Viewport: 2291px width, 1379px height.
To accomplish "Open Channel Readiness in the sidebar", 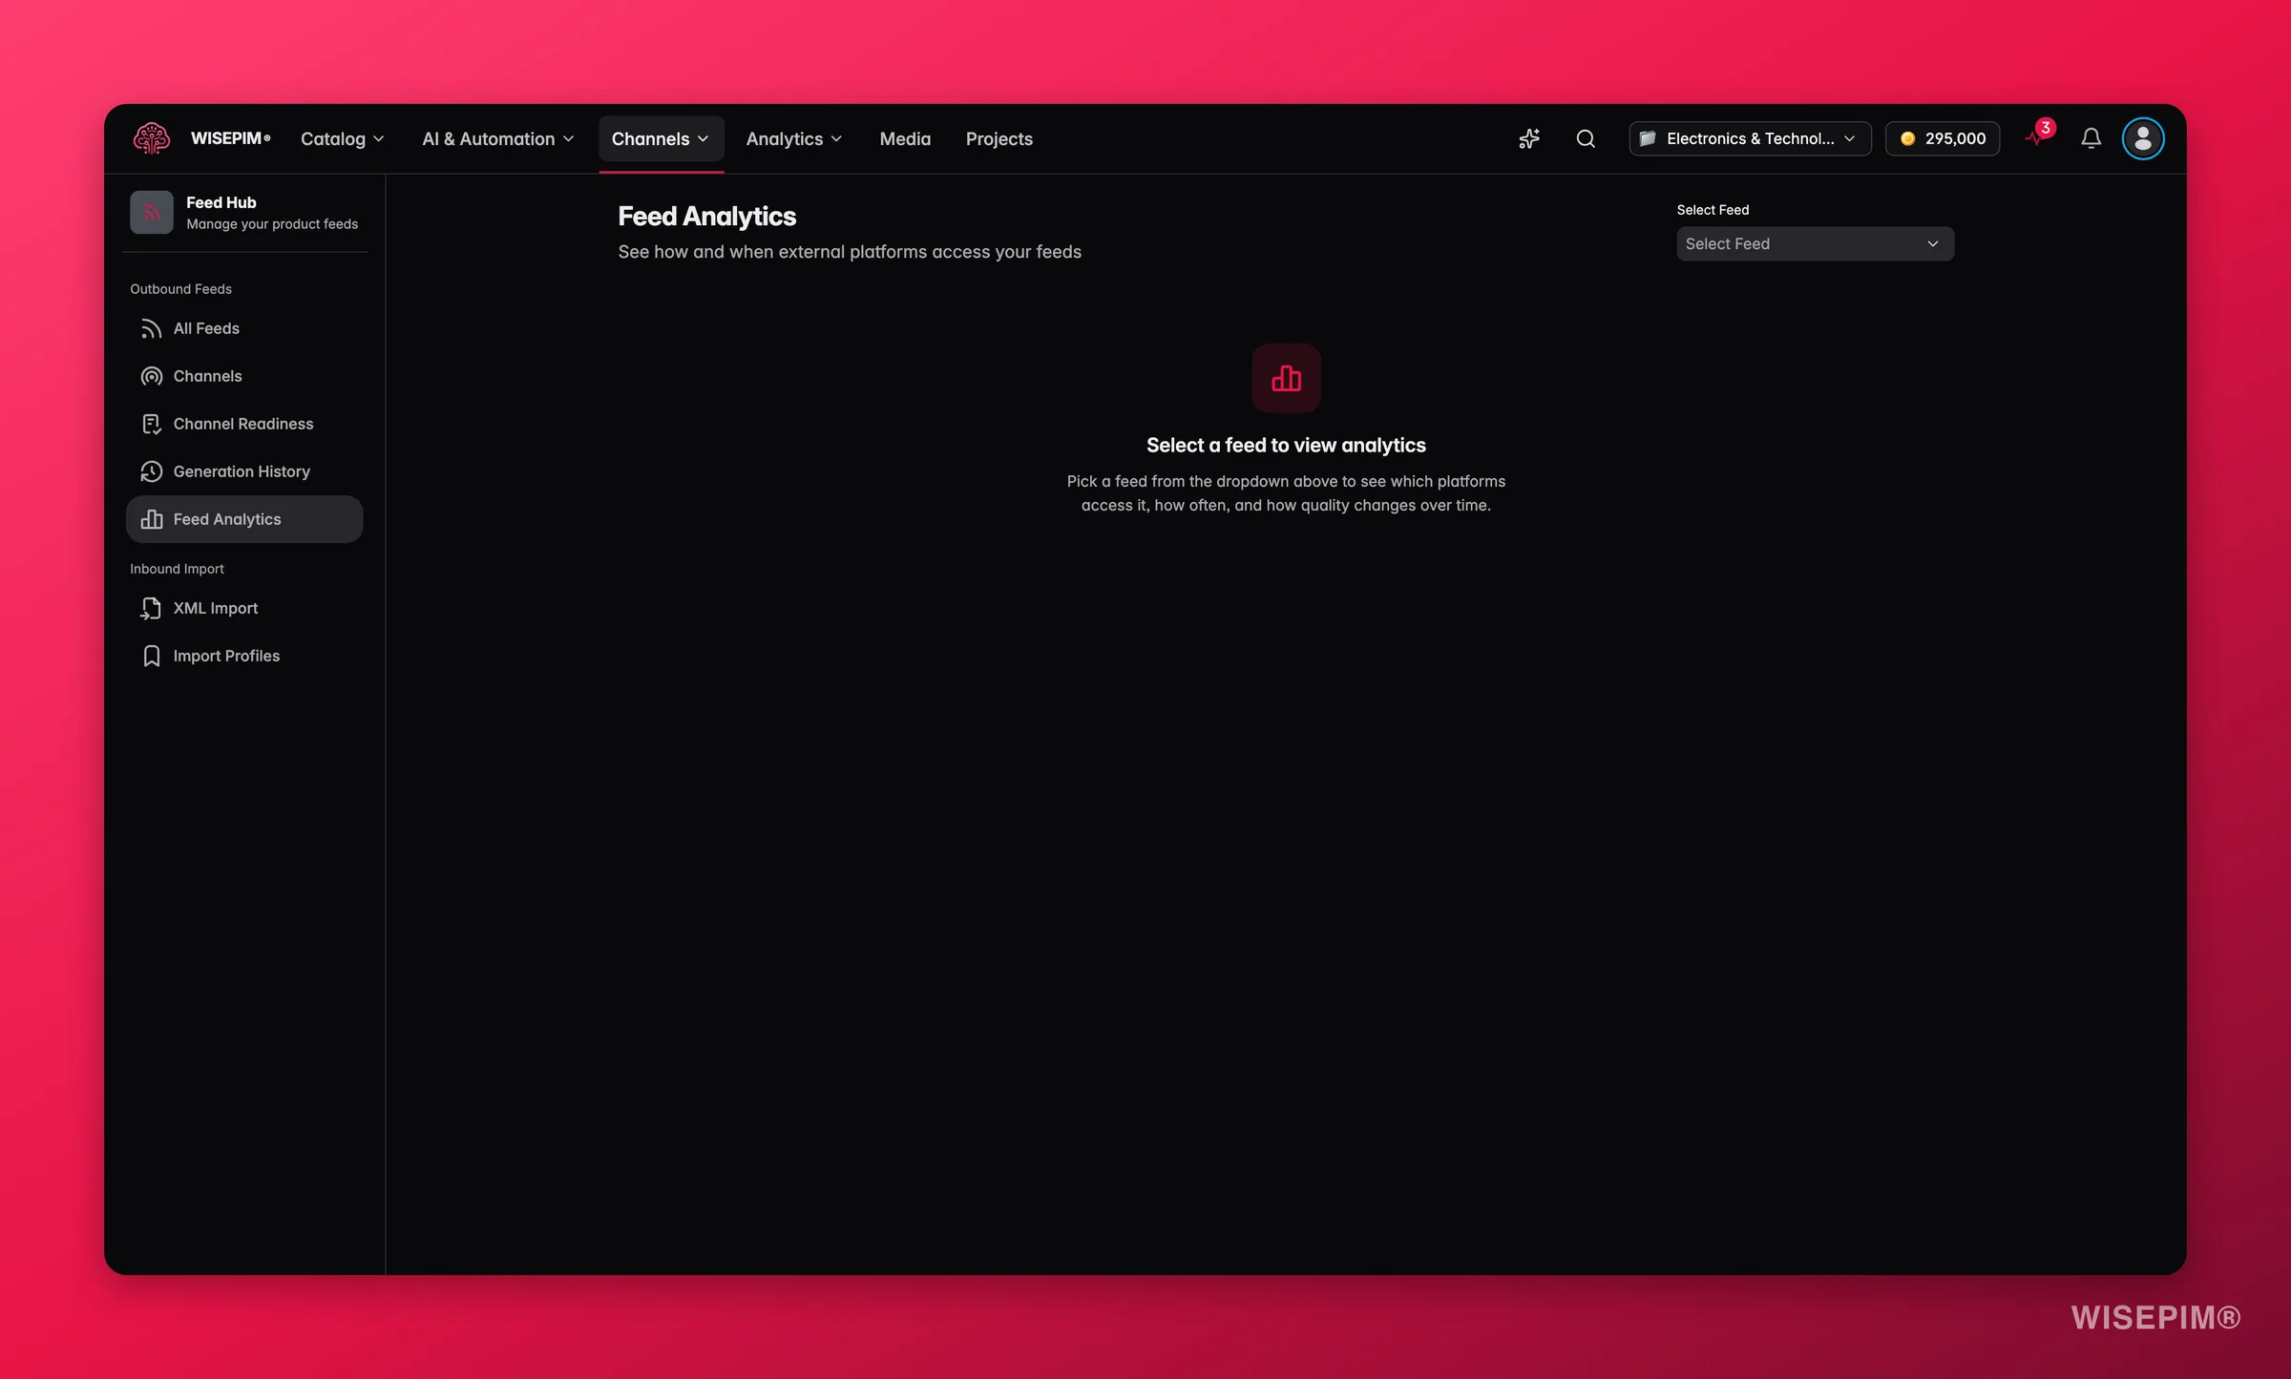I will tap(244, 424).
